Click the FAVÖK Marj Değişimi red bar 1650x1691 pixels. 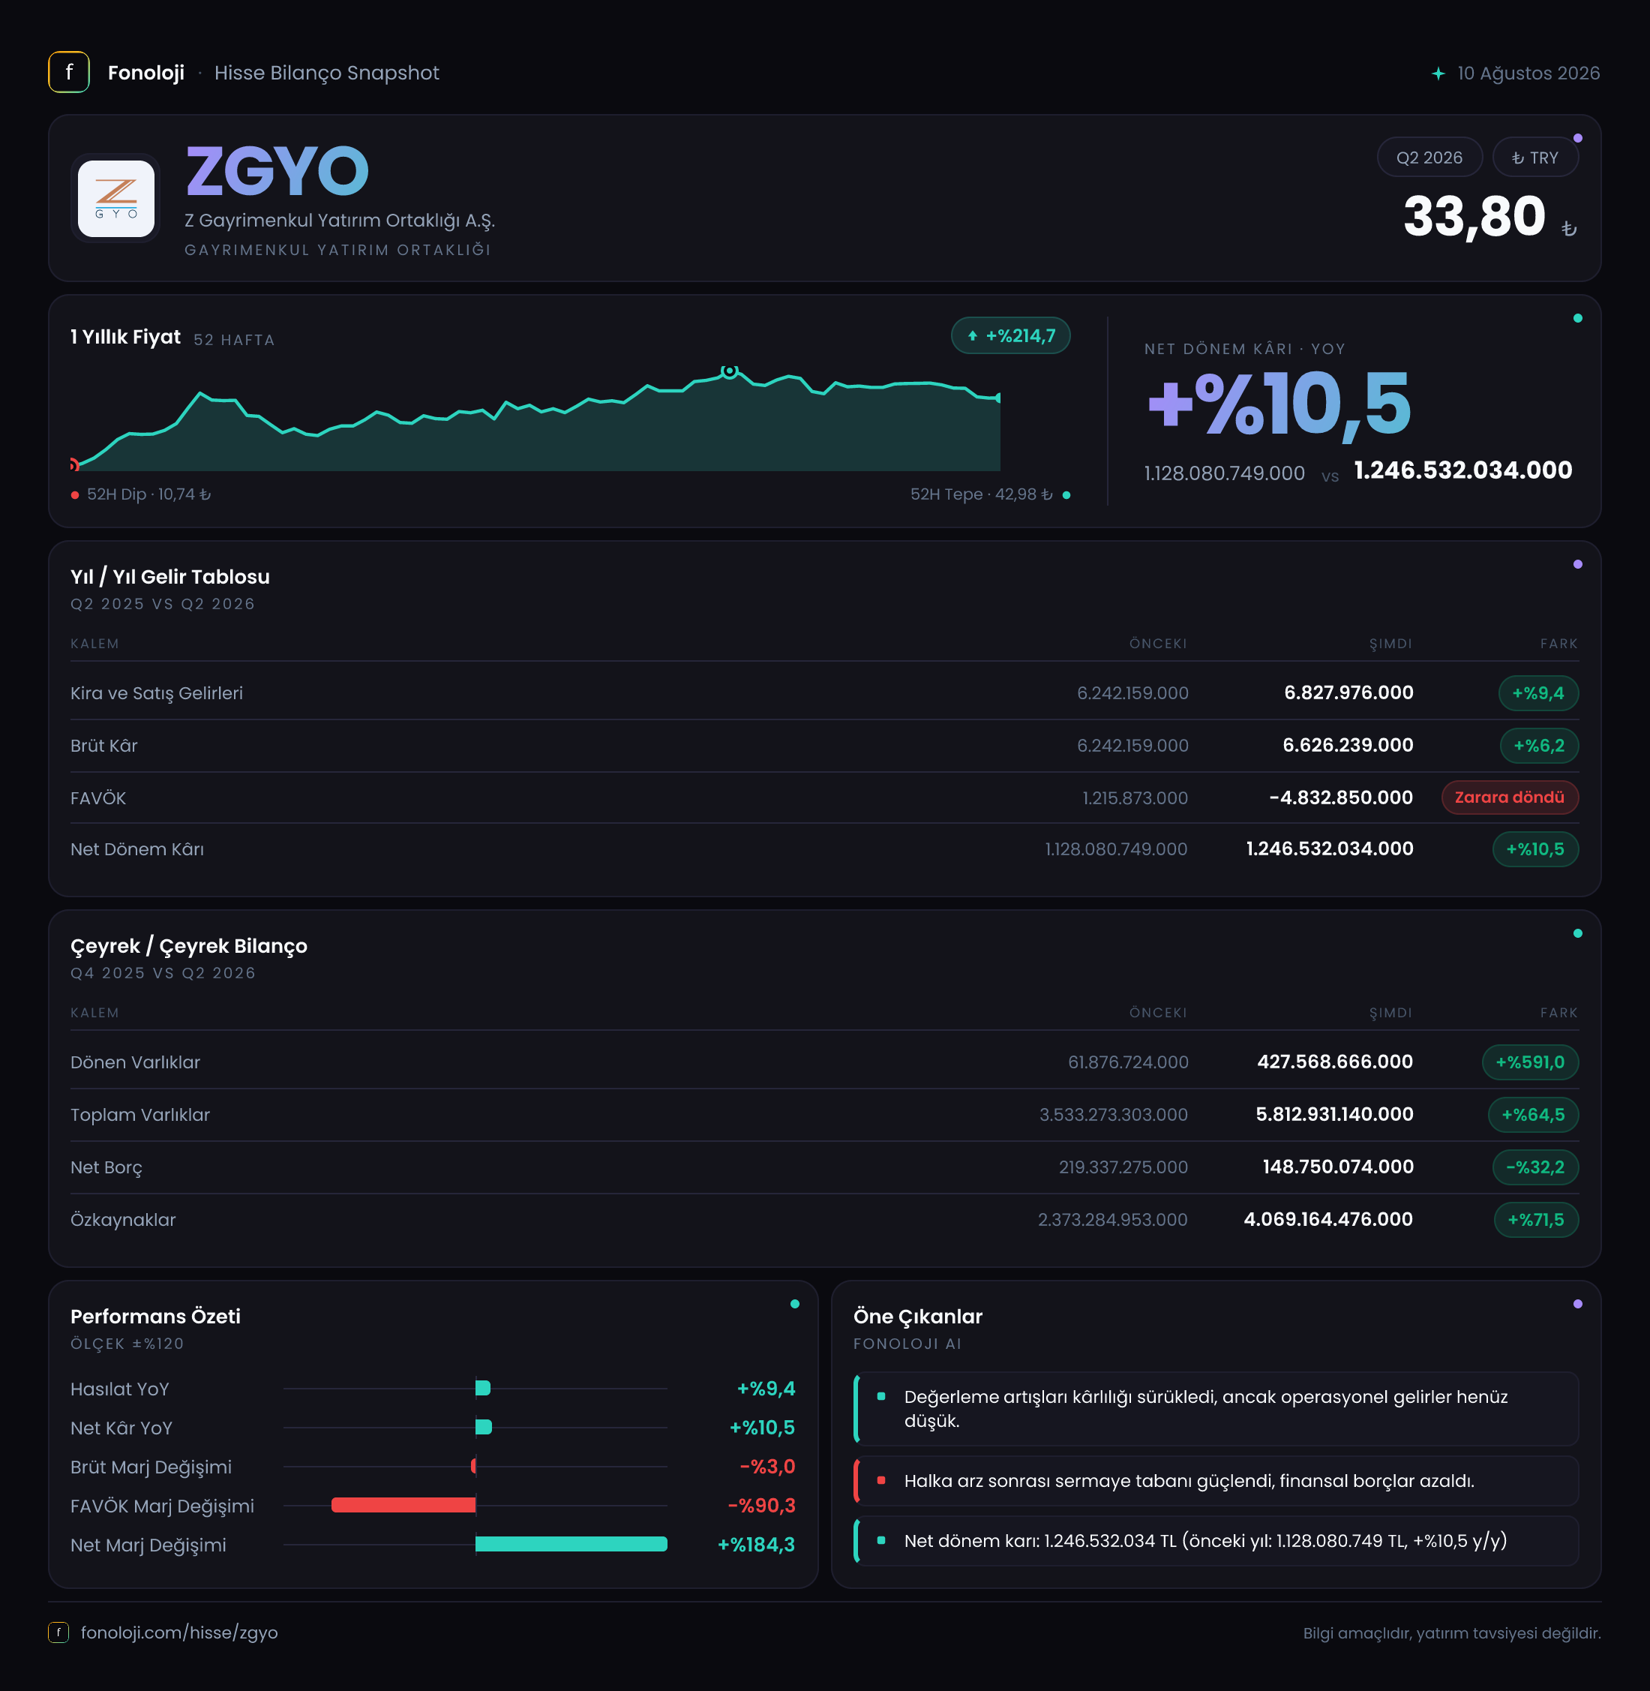pos(403,1505)
